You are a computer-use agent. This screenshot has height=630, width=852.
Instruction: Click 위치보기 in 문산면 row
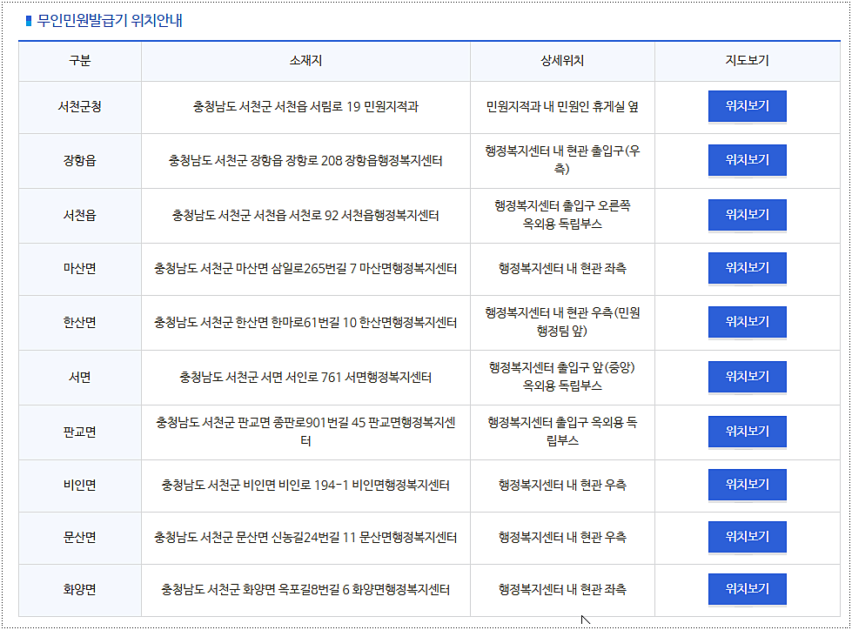(747, 537)
